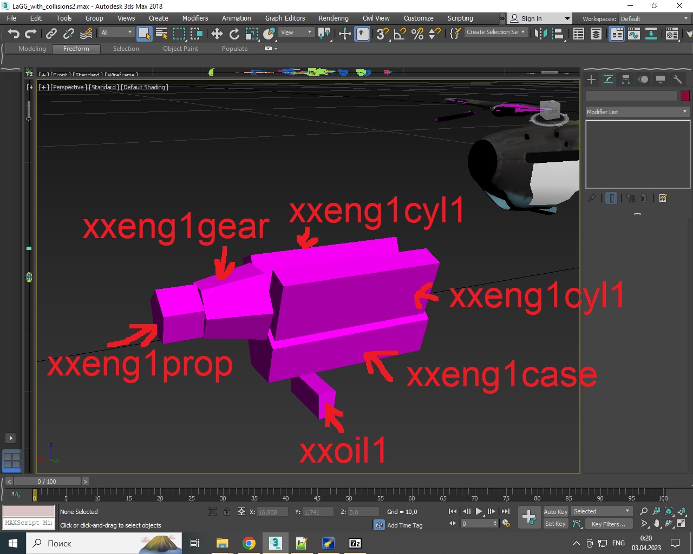This screenshot has height=554, width=693.
Task: Open the Material Editor
Action: tap(672, 34)
